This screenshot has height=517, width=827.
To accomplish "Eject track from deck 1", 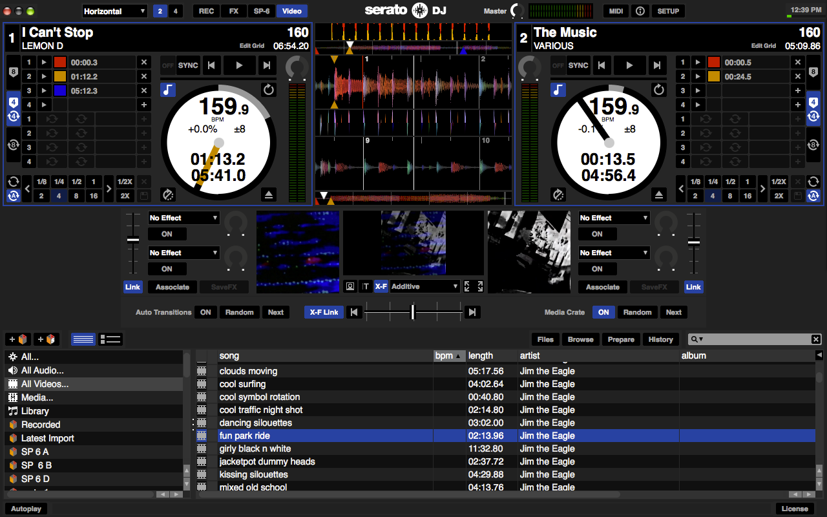I will pyautogui.click(x=269, y=194).
